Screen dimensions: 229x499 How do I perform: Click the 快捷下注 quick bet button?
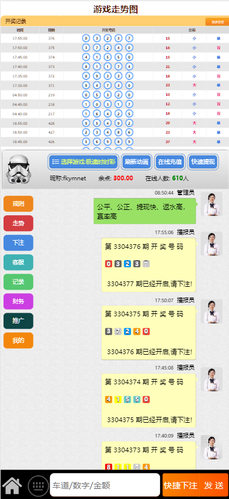tap(181, 485)
